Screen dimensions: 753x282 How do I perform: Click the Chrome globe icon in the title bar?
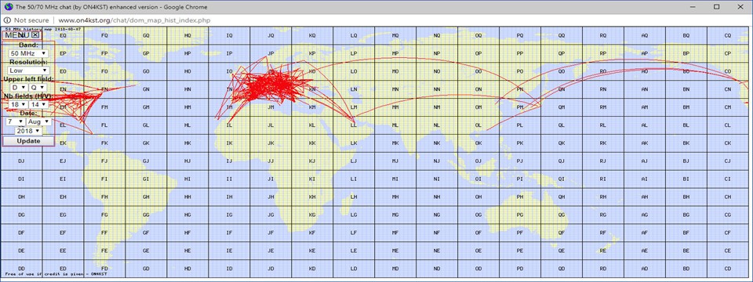point(8,7)
